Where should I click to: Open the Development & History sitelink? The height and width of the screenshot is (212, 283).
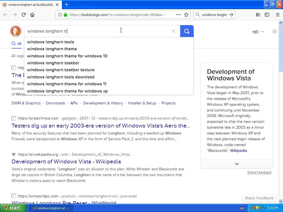103,103
